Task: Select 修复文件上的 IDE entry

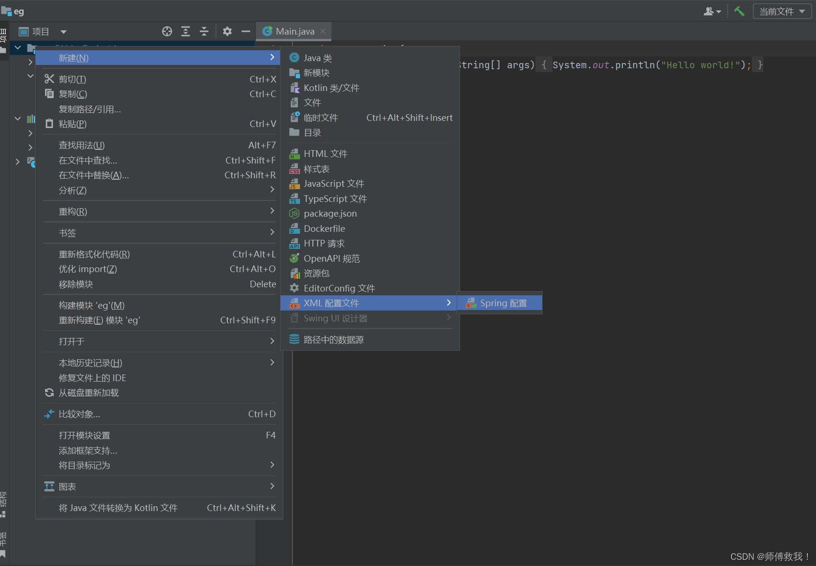Action: (x=159, y=378)
